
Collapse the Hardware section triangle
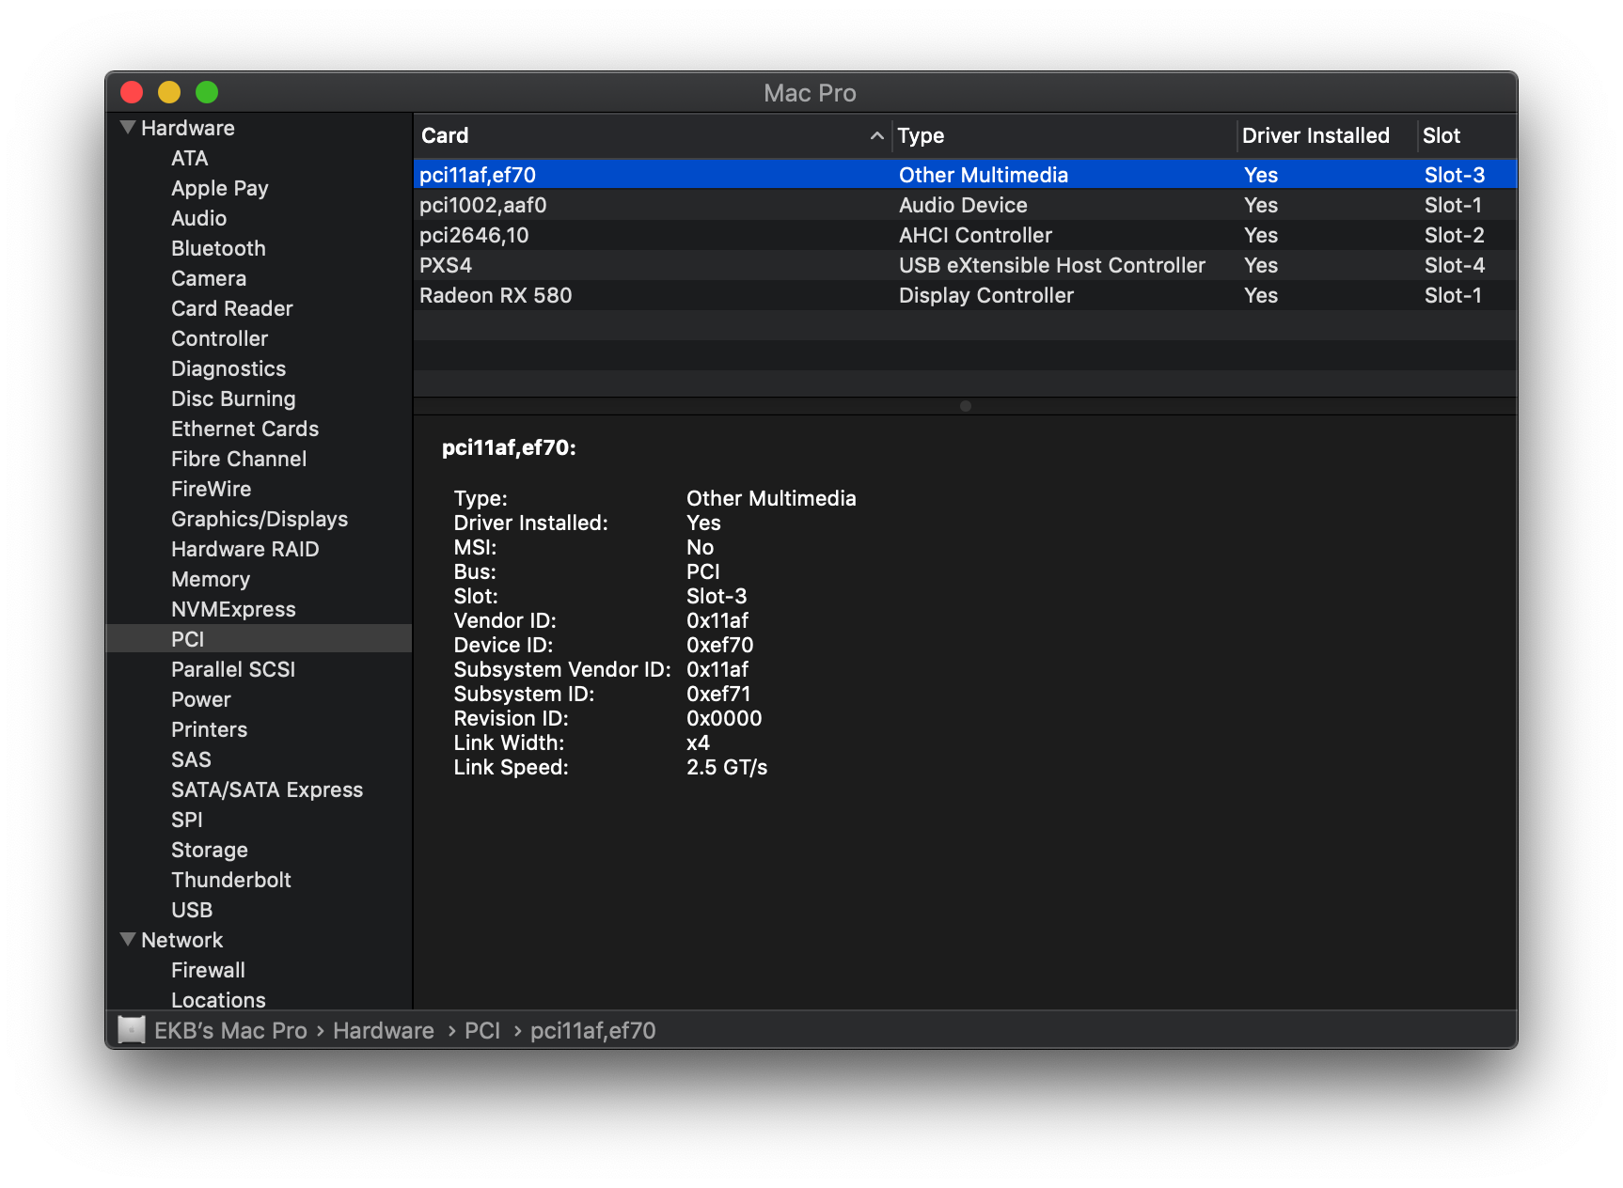[128, 127]
